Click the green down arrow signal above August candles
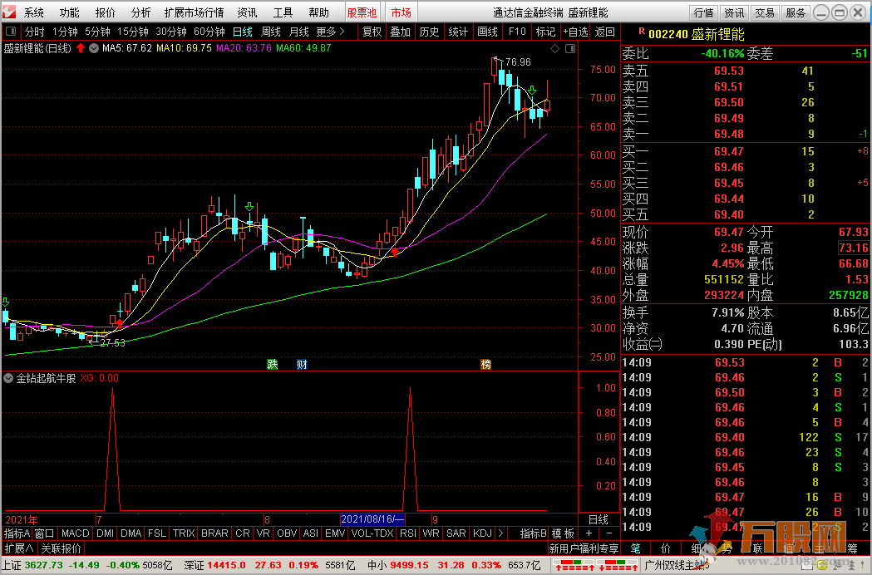 click(x=249, y=207)
